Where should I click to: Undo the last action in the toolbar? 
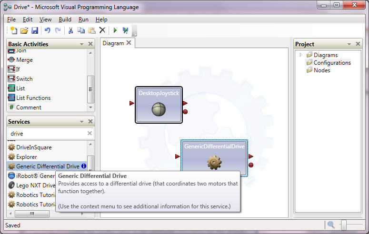point(47,30)
